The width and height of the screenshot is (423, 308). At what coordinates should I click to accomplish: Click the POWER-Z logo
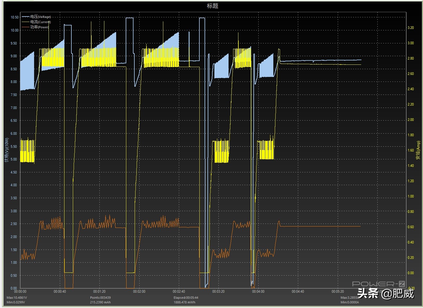pos(378,284)
